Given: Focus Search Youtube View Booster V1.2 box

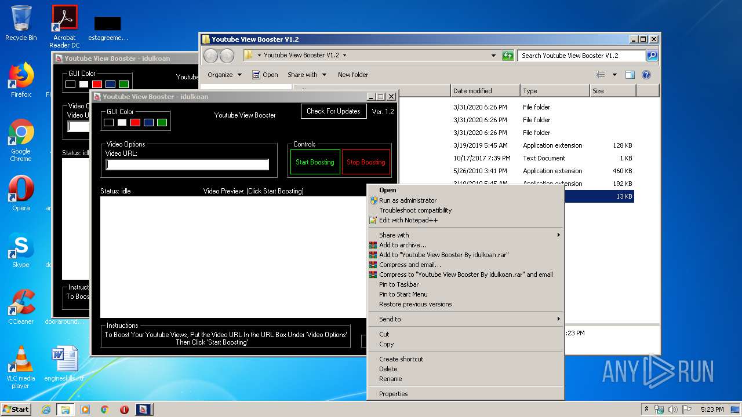Looking at the screenshot, I should [x=581, y=56].
